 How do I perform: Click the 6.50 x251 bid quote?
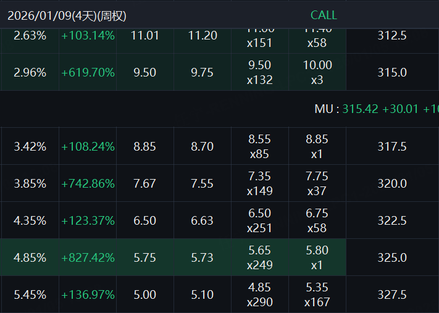pos(260,220)
